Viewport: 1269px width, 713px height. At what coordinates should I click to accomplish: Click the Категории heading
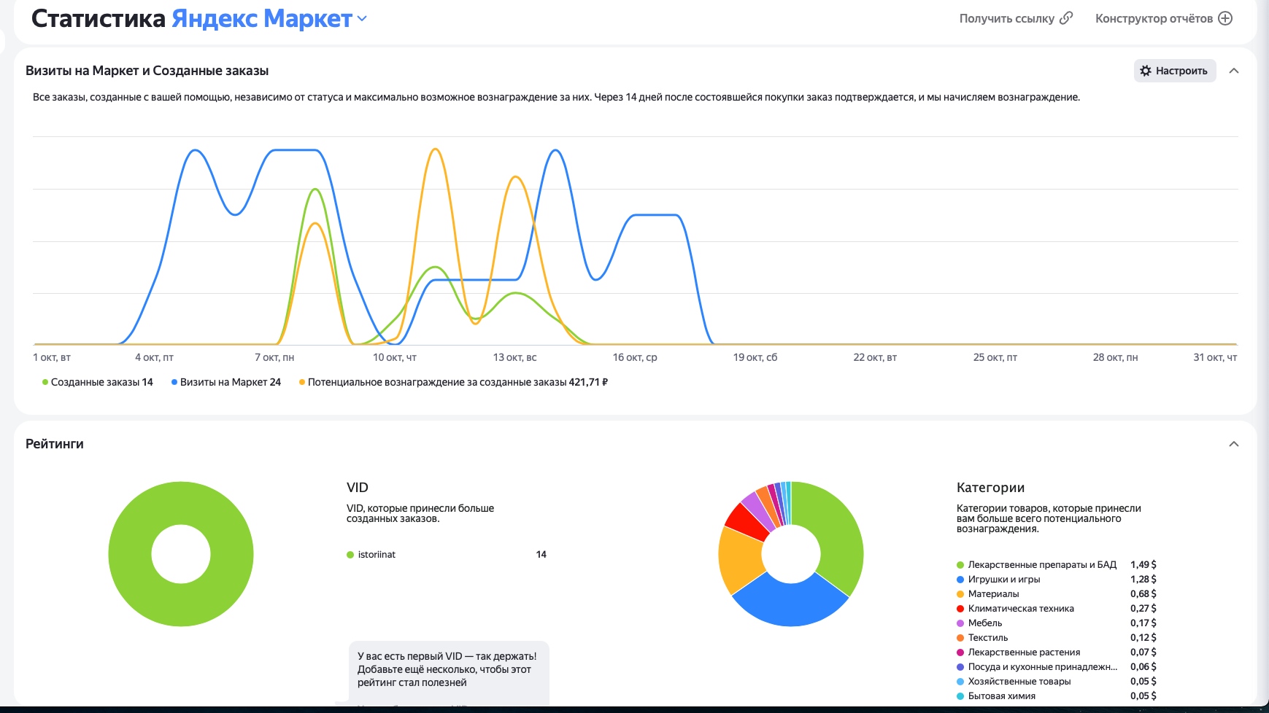(990, 488)
